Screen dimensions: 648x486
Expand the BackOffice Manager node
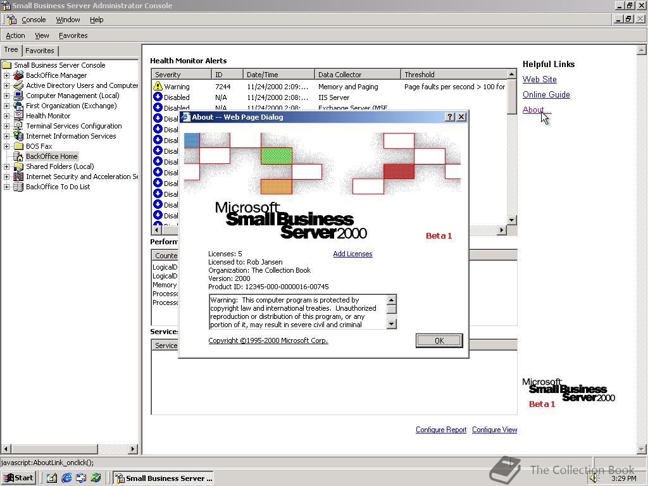pyautogui.click(x=6, y=75)
